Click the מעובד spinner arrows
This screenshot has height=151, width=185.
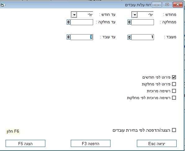pos(129,37)
